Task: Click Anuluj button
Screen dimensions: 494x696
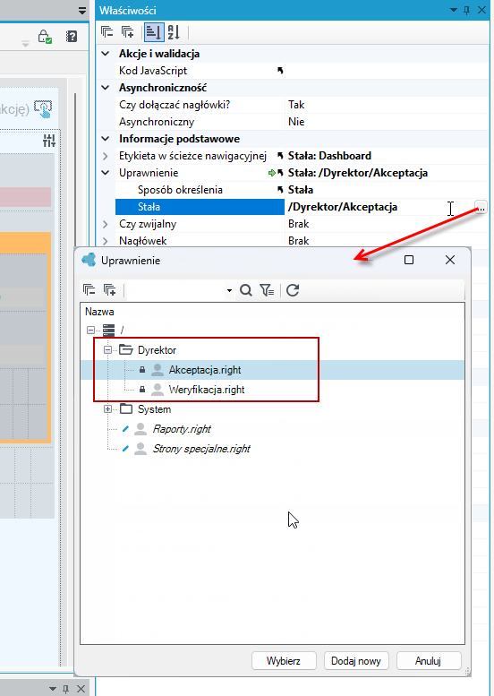Action: click(429, 661)
